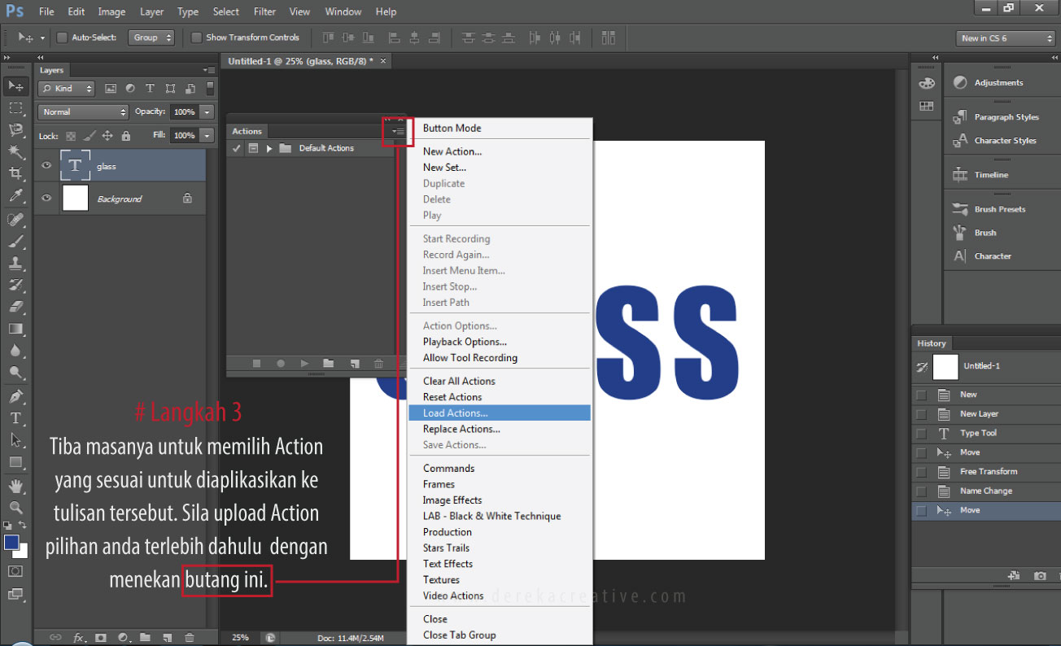Click Create new action icon in Actions panel
Image resolution: width=1061 pixels, height=646 pixels.
tap(355, 364)
